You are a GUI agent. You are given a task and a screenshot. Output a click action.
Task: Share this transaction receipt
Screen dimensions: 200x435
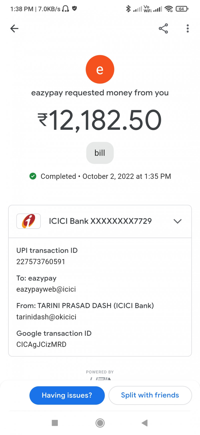(163, 29)
